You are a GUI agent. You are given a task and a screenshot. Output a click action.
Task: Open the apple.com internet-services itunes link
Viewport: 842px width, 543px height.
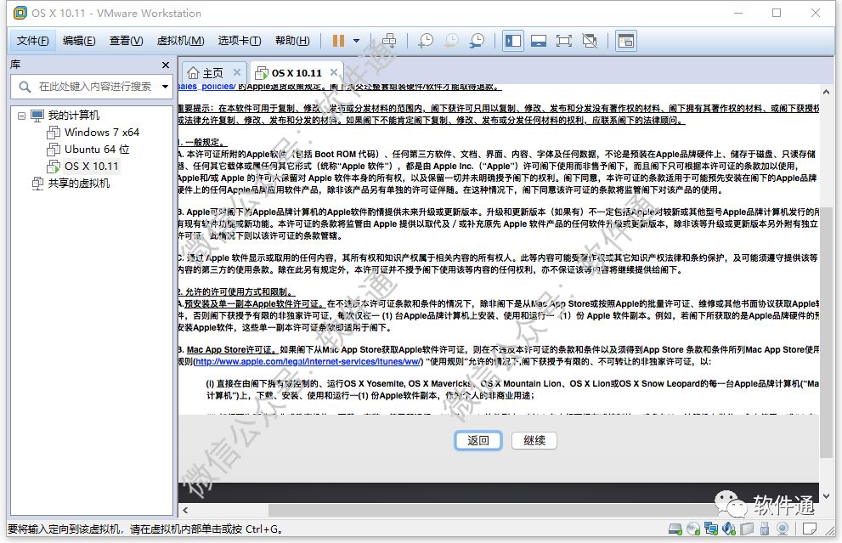[x=308, y=361]
